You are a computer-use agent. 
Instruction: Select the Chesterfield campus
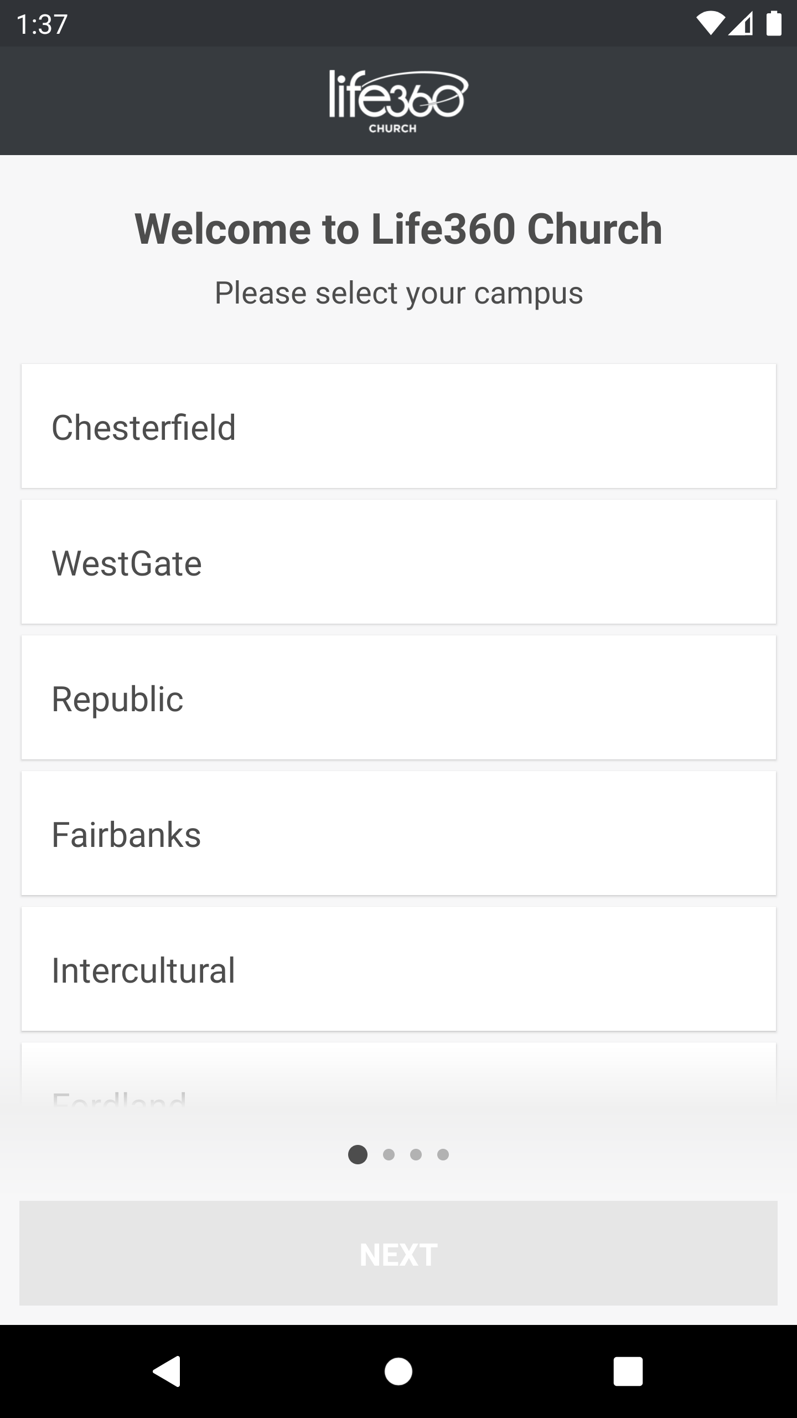pyautogui.click(x=398, y=427)
